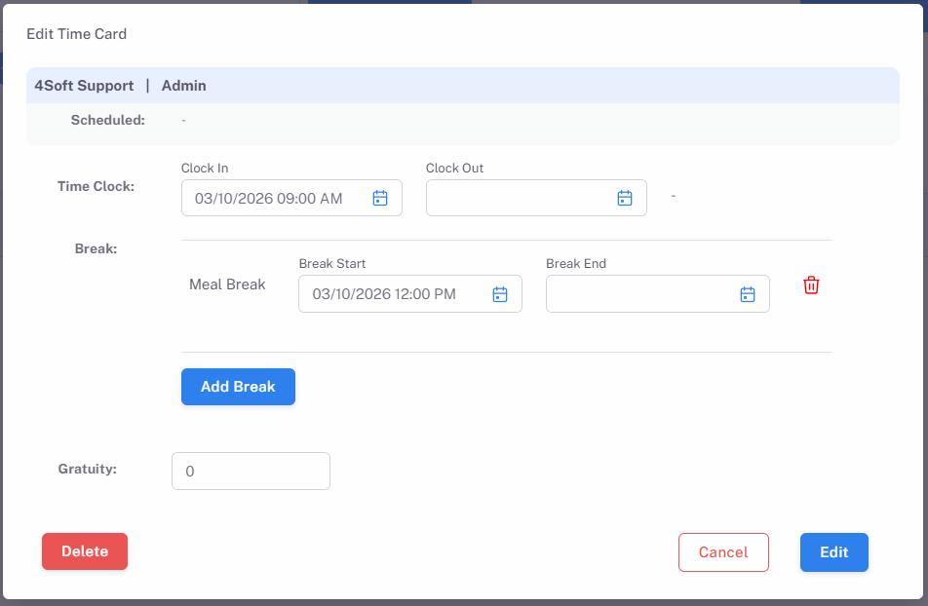Click the Admin role text in header

[184, 86]
